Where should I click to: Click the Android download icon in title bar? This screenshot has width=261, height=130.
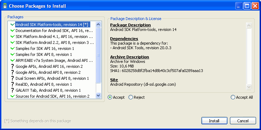(5, 6)
